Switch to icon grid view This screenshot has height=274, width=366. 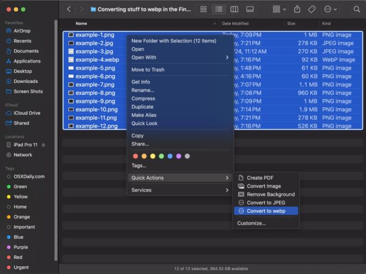pos(204,10)
